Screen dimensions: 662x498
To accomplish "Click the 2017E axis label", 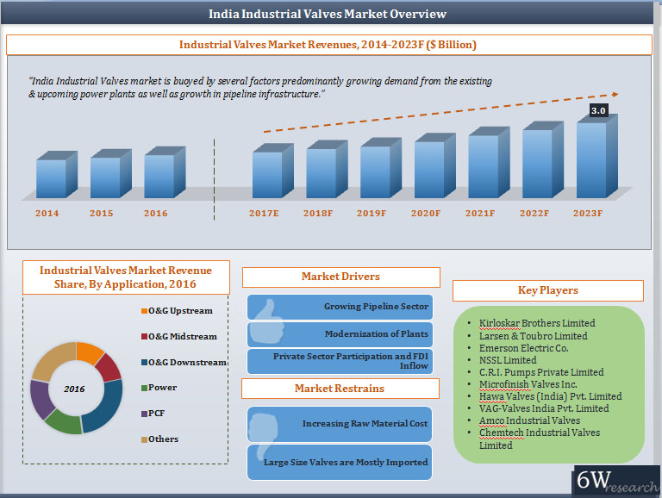I will click(x=264, y=213).
